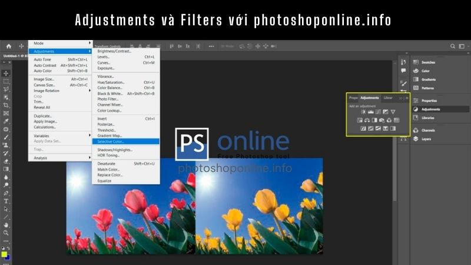Add Color Balance scales icon adjustment
This screenshot has height=265, width=471.
pos(367,120)
